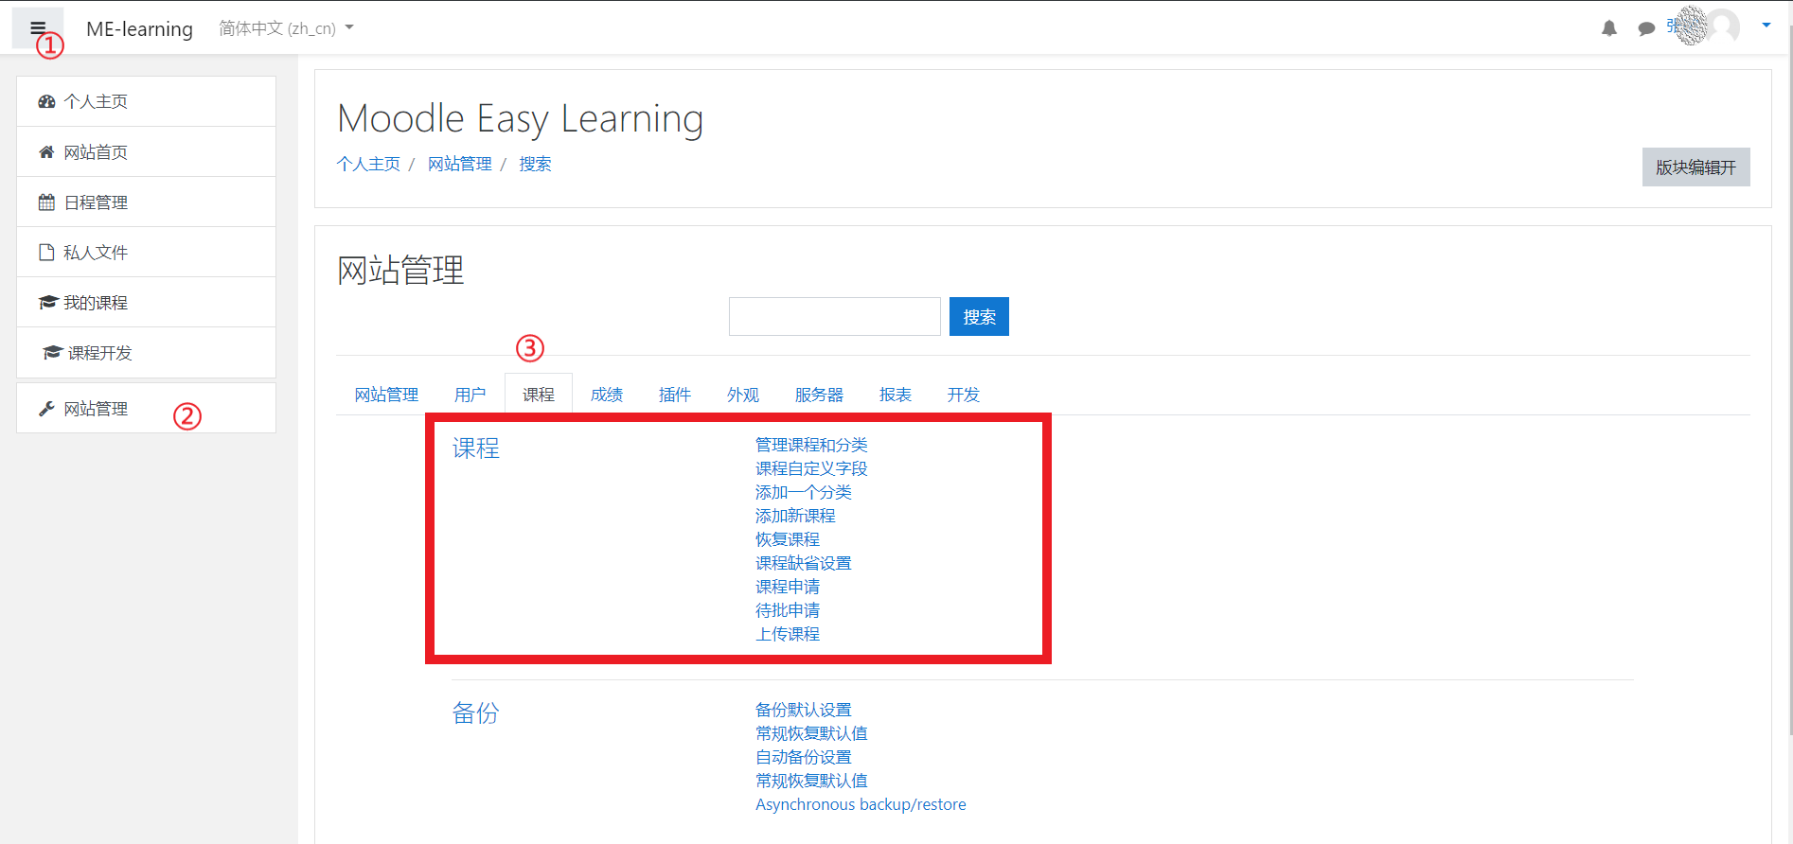Viewport: 1793px width, 844px height.
Task: Switch to the 插件 tab
Action: 675,395
